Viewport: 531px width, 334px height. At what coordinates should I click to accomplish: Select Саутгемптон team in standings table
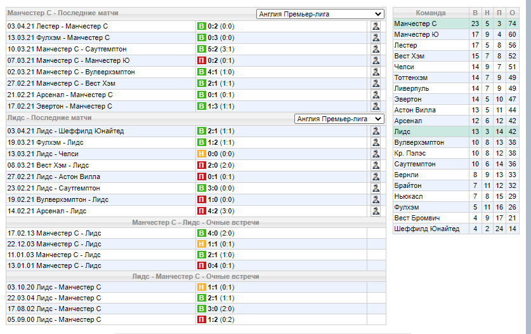click(415, 164)
